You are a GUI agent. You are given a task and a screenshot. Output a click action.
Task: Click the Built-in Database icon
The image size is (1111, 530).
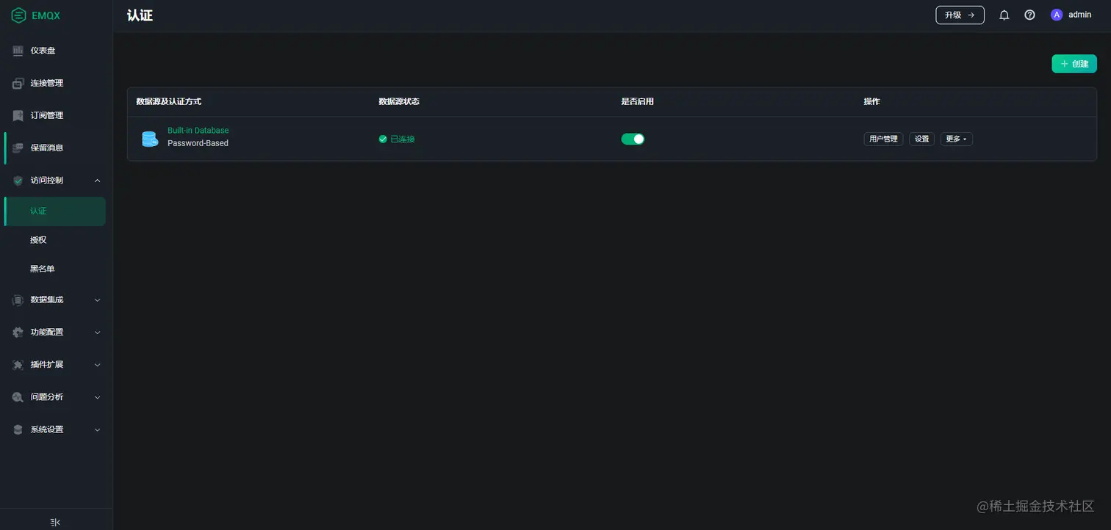150,139
